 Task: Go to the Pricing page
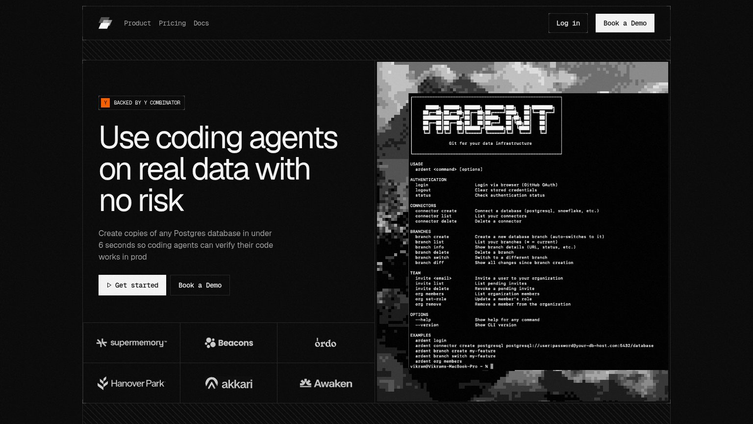point(172,23)
